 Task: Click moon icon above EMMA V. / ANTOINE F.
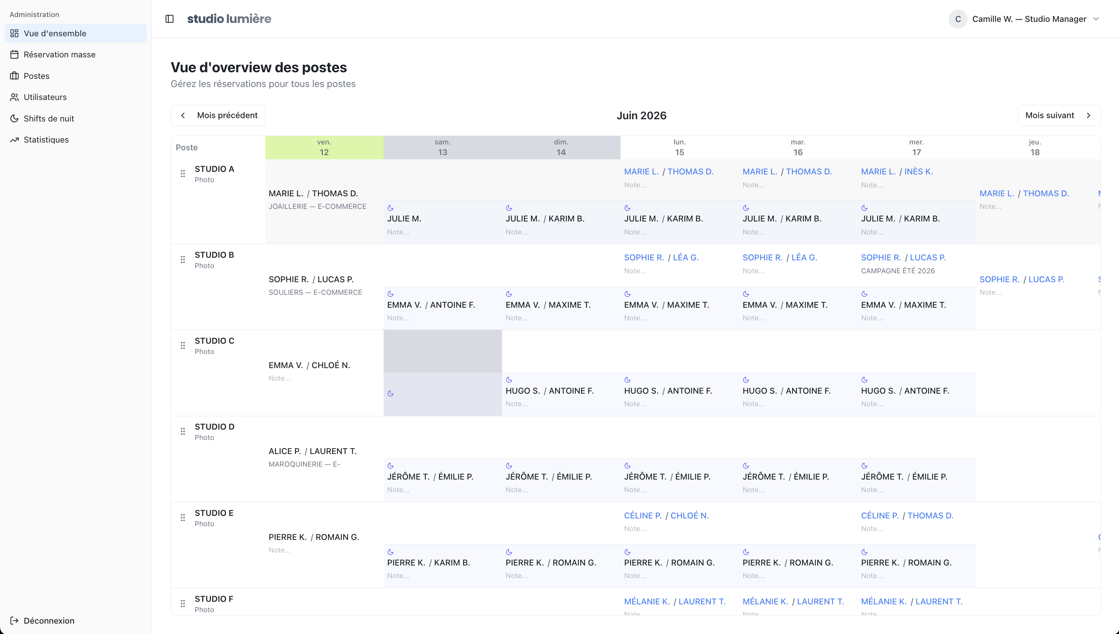pos(391,294)
